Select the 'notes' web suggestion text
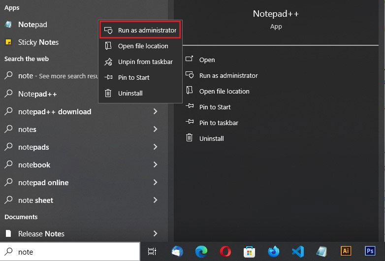The height and width of the screenshot is (261, 385). tap(27, 130)
